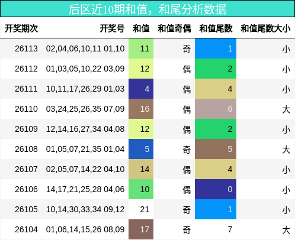Click 大 size in row 26108

[x=286, y=150]
